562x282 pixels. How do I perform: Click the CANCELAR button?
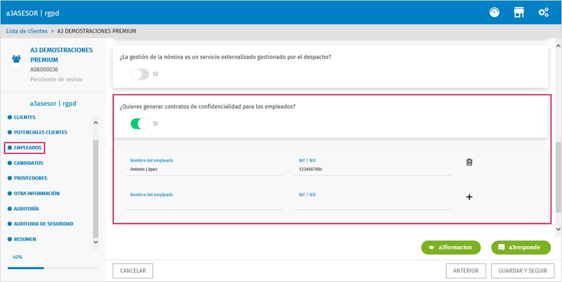tap(133, 271)
